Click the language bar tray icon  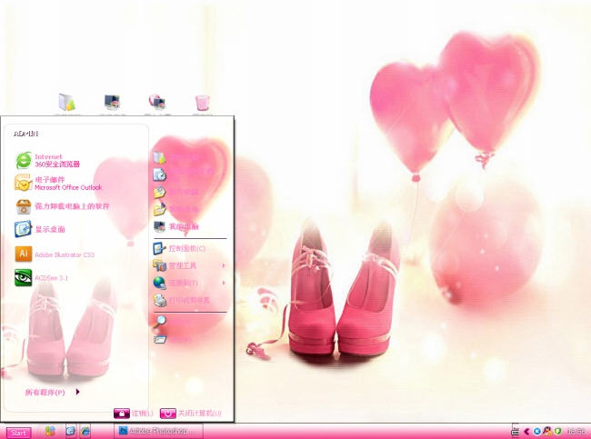tap(515, 431)
